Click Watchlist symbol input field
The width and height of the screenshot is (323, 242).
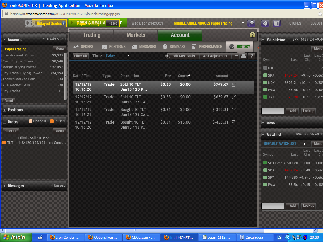click(273, 206)
